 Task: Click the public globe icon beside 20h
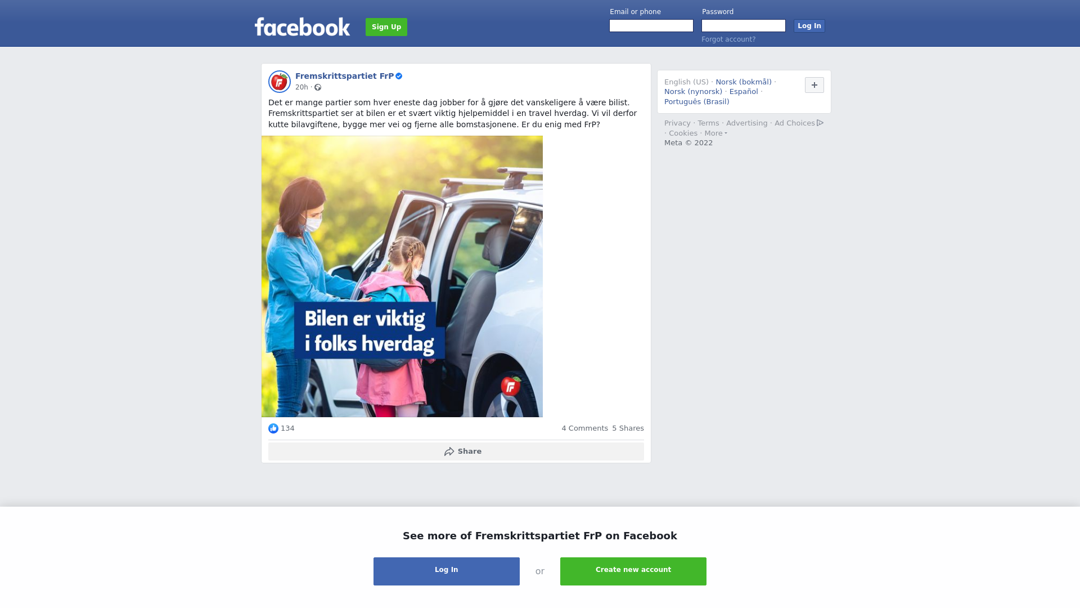click(318, 87)
